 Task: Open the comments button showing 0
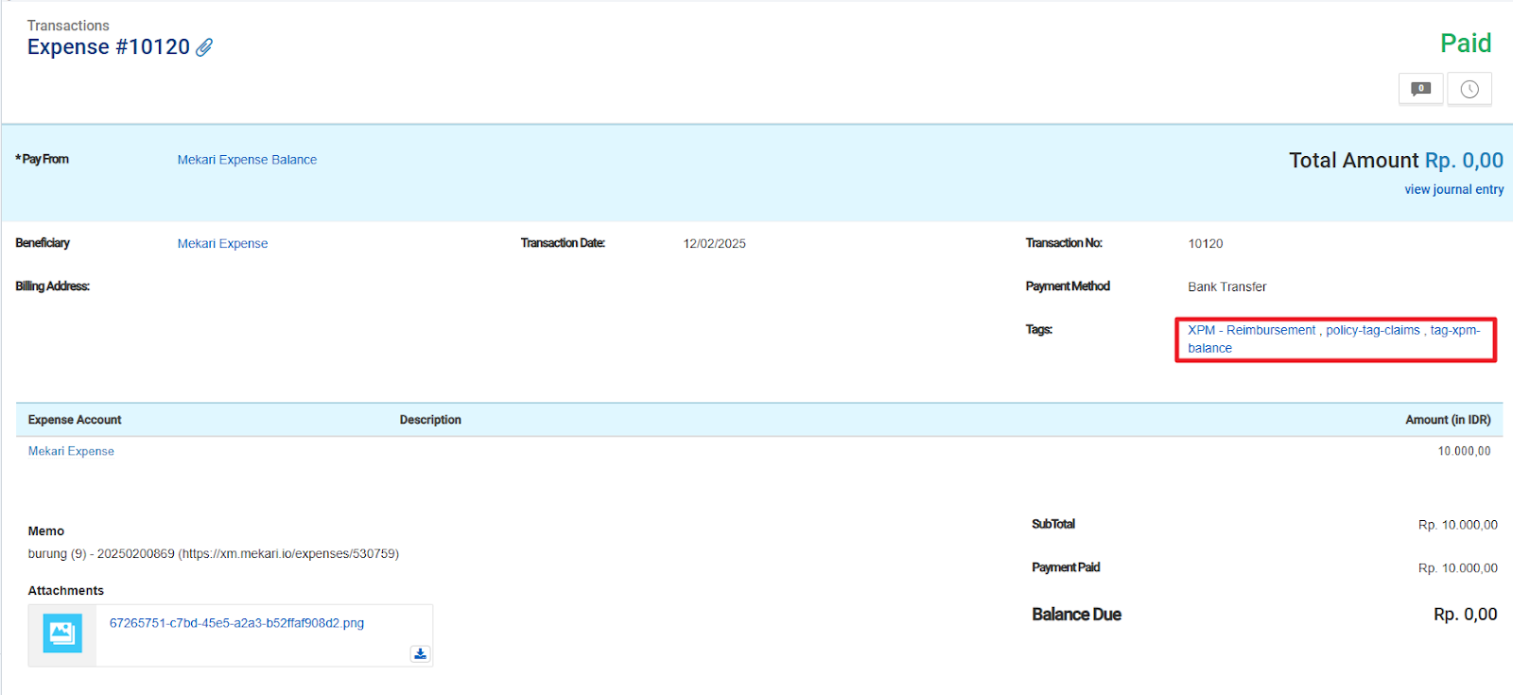point(1420,89)
